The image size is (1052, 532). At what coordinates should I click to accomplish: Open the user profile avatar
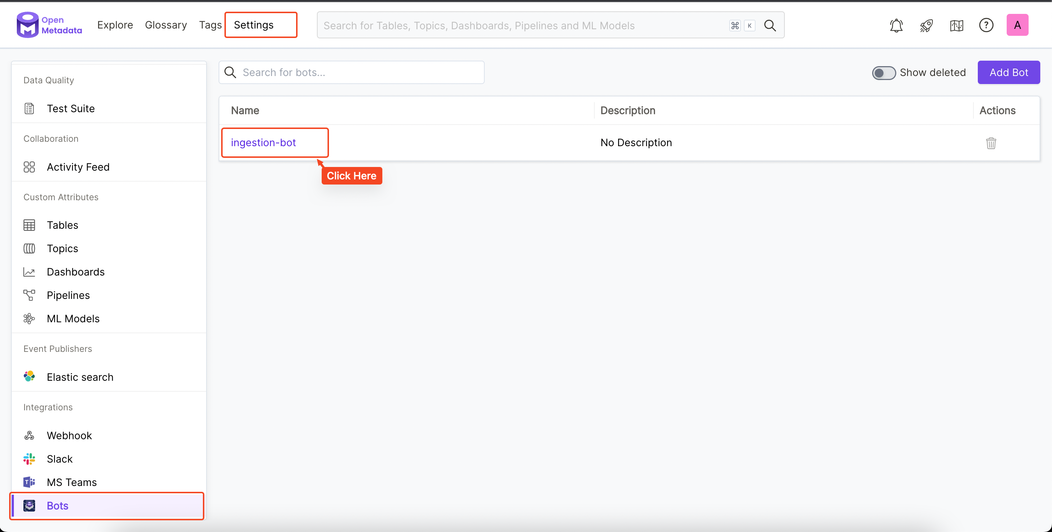pyautogui.click(x=1018, y=24)
